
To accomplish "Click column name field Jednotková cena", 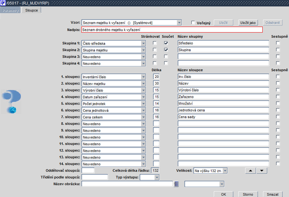I will click(x=223, y=110).
